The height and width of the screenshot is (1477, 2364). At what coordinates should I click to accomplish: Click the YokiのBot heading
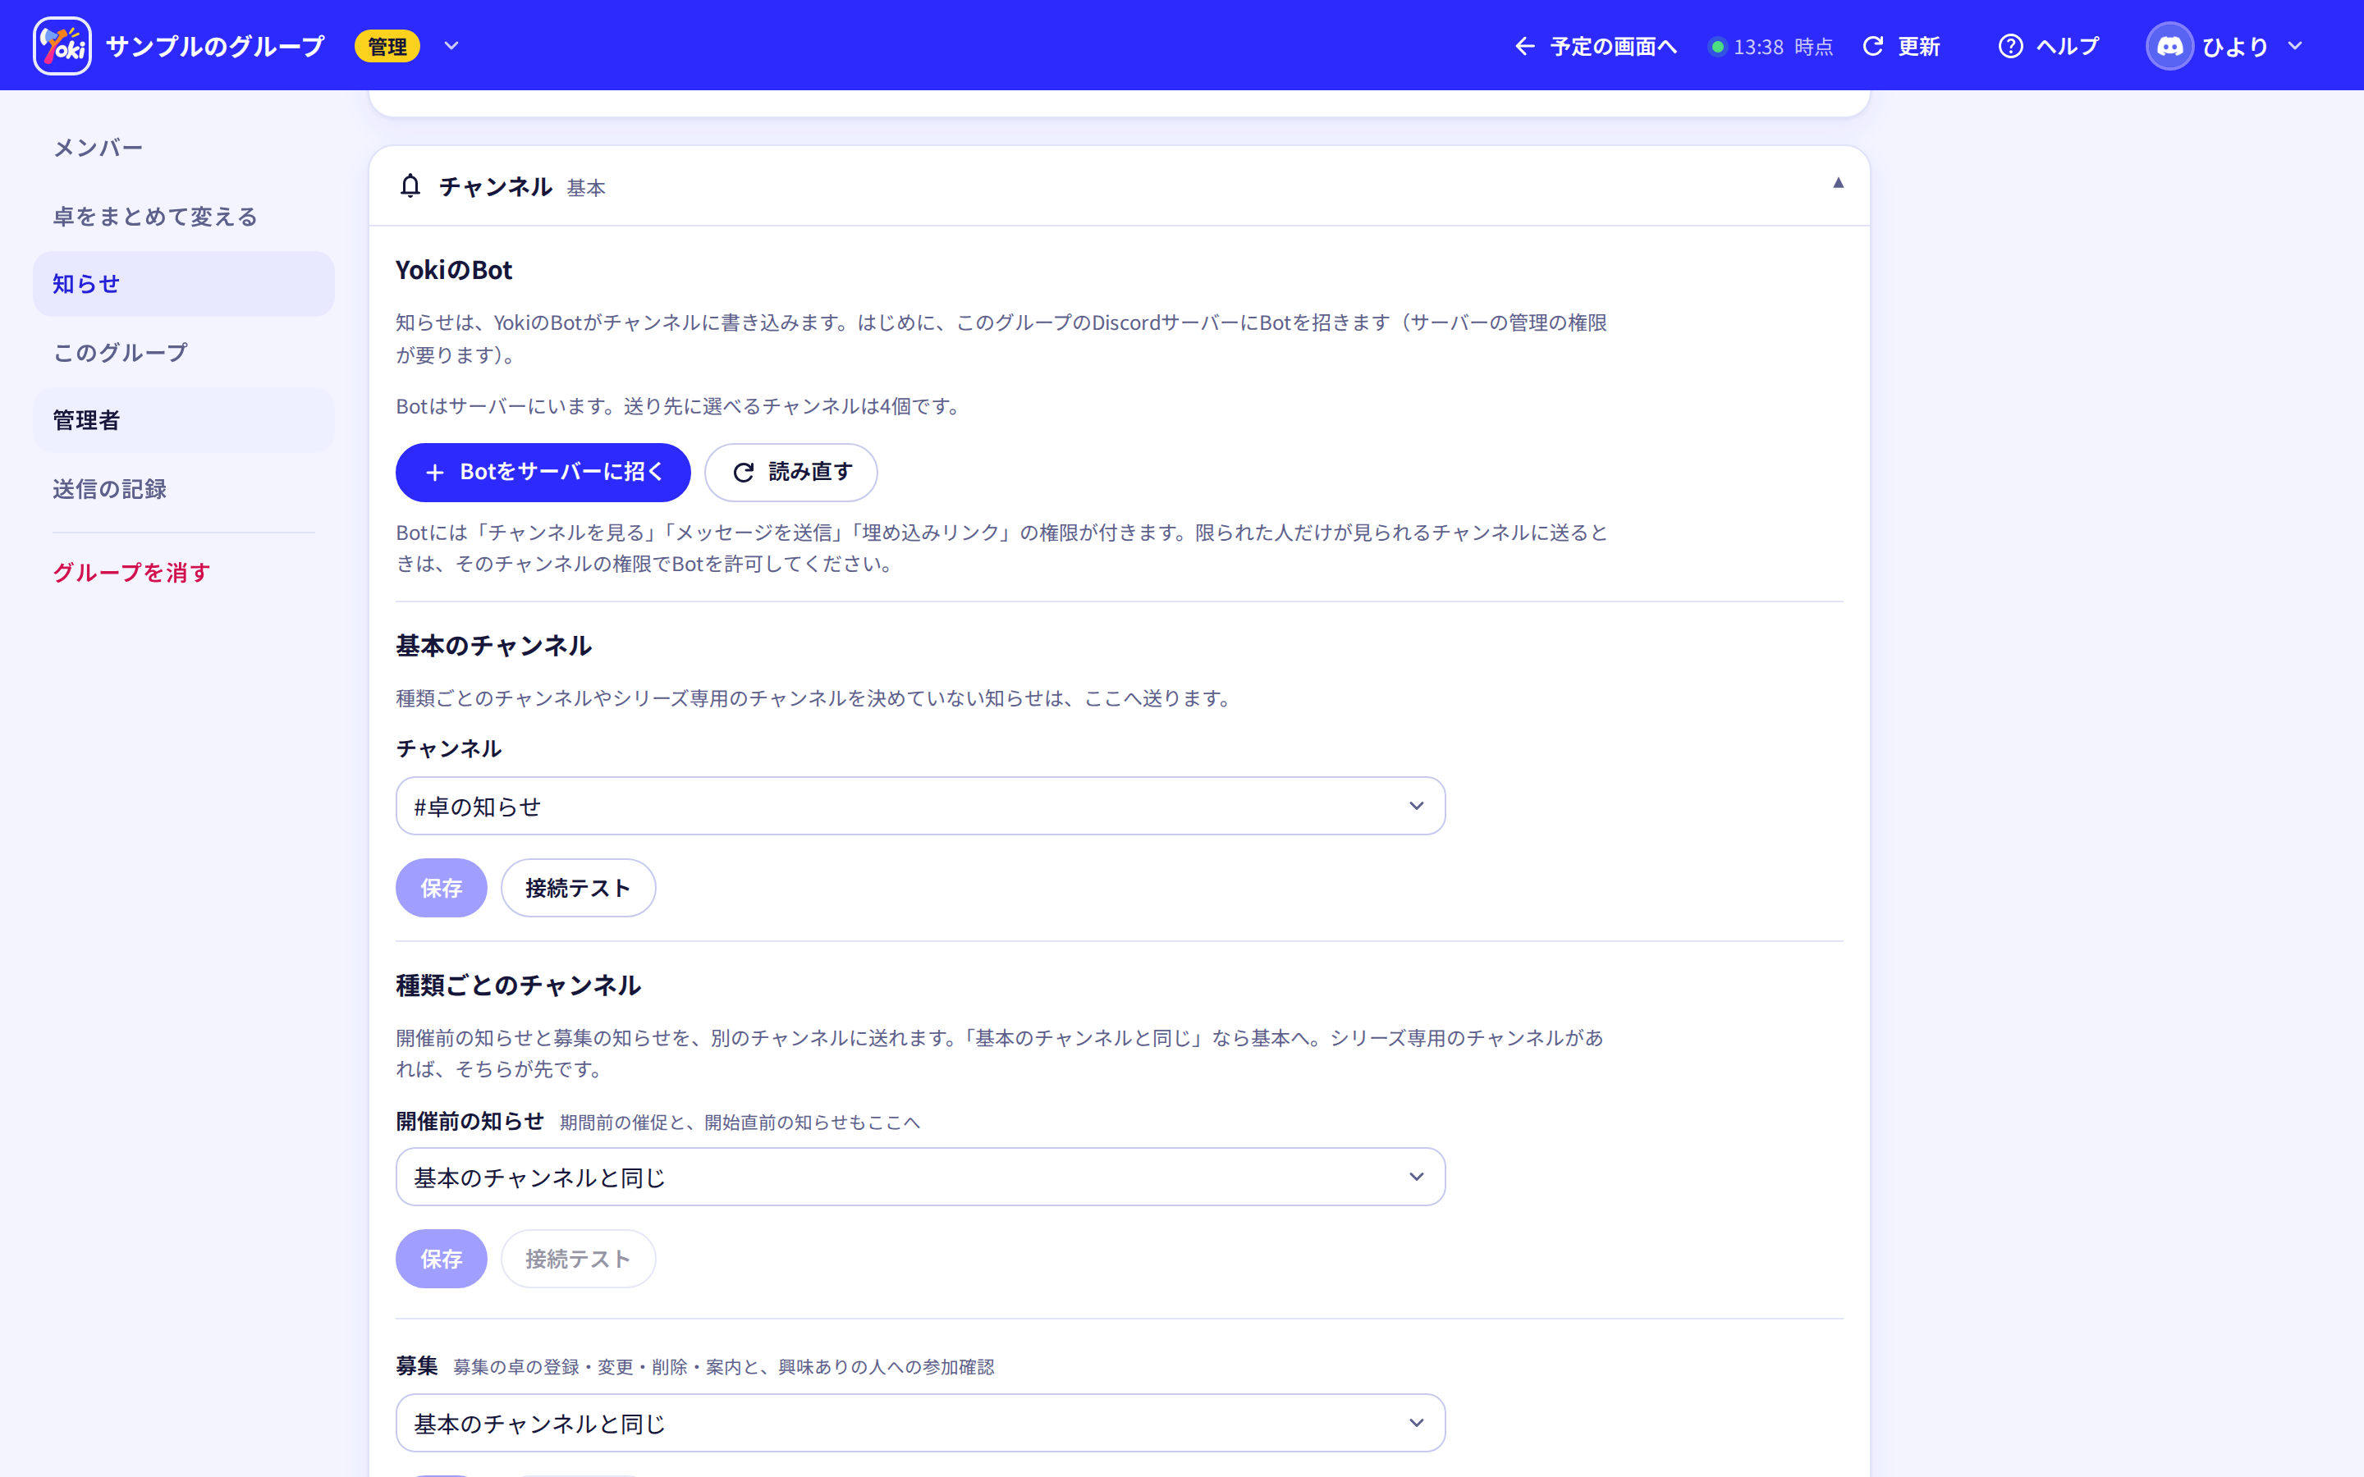(x=454, y=270)
